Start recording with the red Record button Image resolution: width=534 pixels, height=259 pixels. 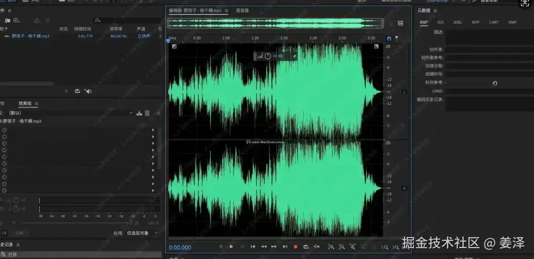pyautogui.click(x=295, y=247)
